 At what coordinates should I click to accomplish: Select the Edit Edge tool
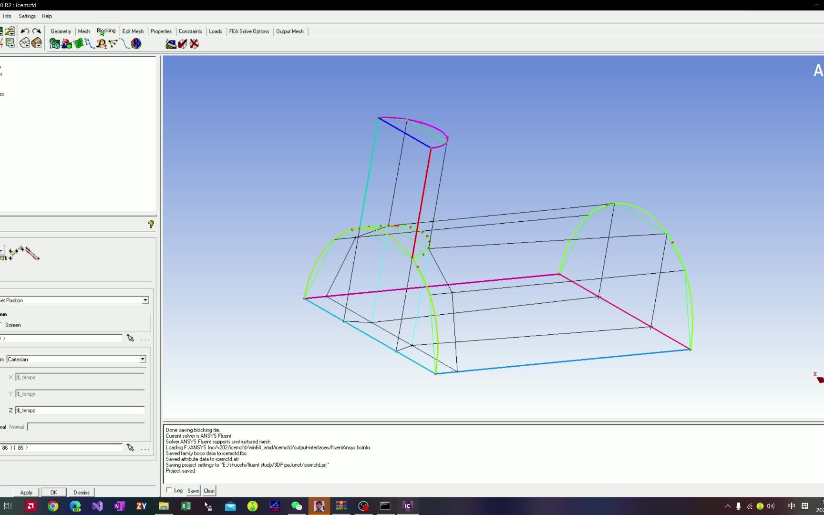point(124,43)
